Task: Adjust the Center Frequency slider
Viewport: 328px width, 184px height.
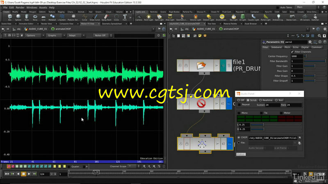Action: coord(315,56)
